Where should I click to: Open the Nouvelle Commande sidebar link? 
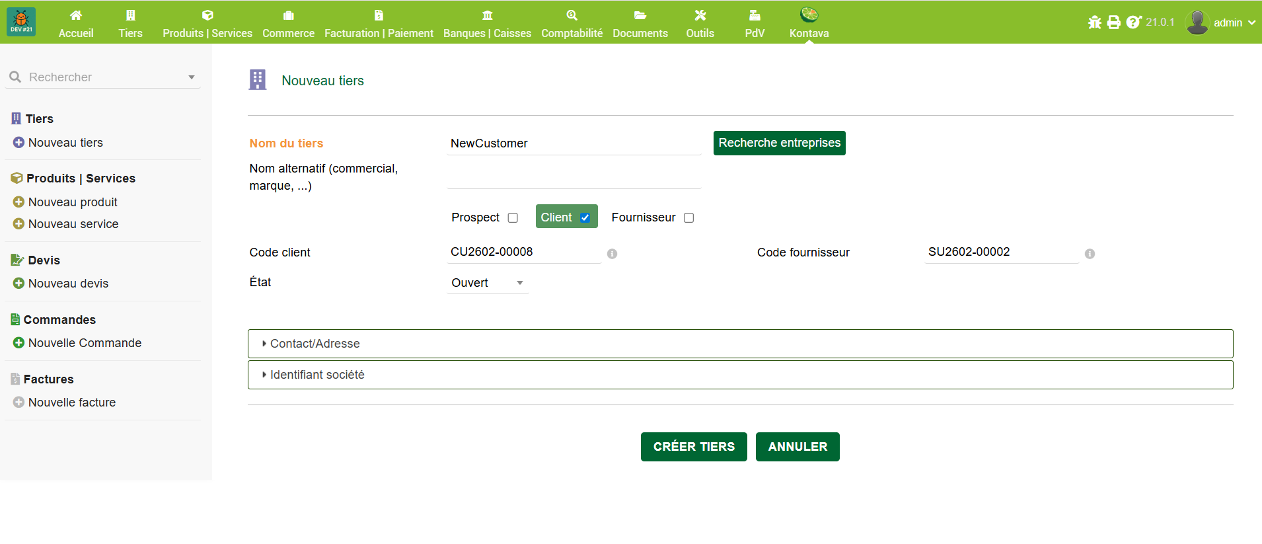(x=85, y=343)
